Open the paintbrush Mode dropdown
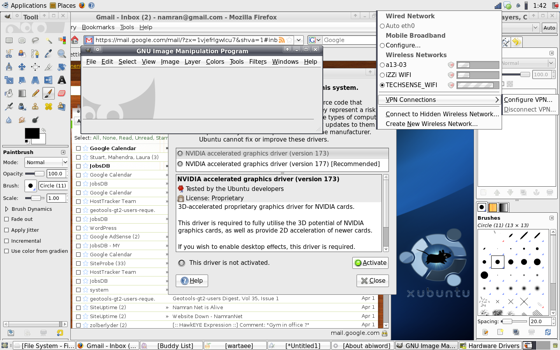This screenshot has height=350, width=560. [x=46, y=163]
